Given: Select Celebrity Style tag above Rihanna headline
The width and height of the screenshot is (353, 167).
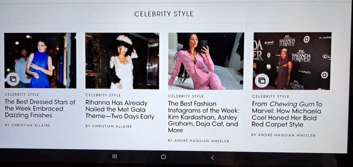Looking at the screenshot, I should pos(103,95).
